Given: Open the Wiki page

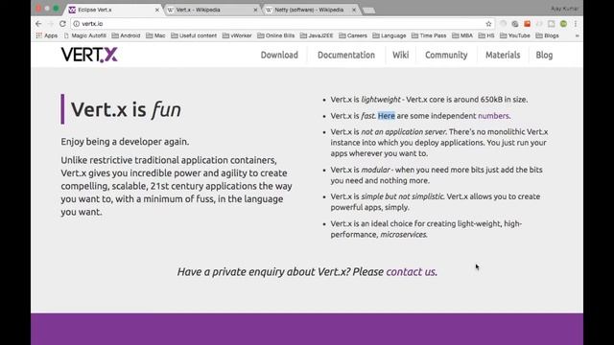Looking at the screenshot, I should click(x=401, y=56).
